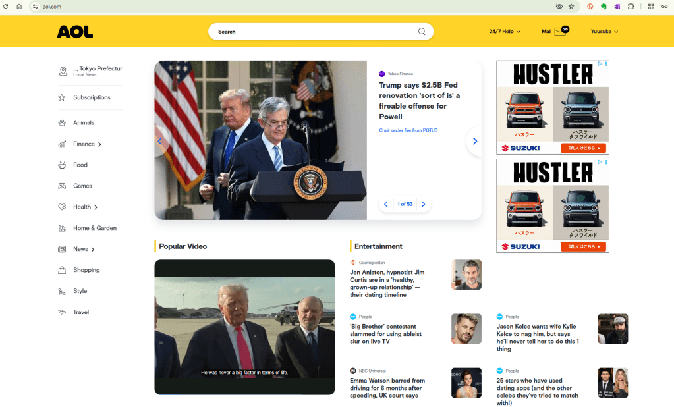The image size is (674, 407).
Task: Reload the page using the refresh icon
Action: (5, 7)
